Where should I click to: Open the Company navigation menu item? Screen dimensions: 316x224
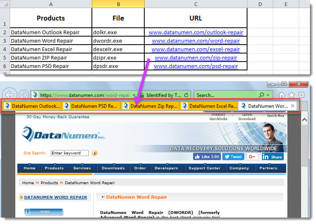pyautogui.click(x=239, y=168)
